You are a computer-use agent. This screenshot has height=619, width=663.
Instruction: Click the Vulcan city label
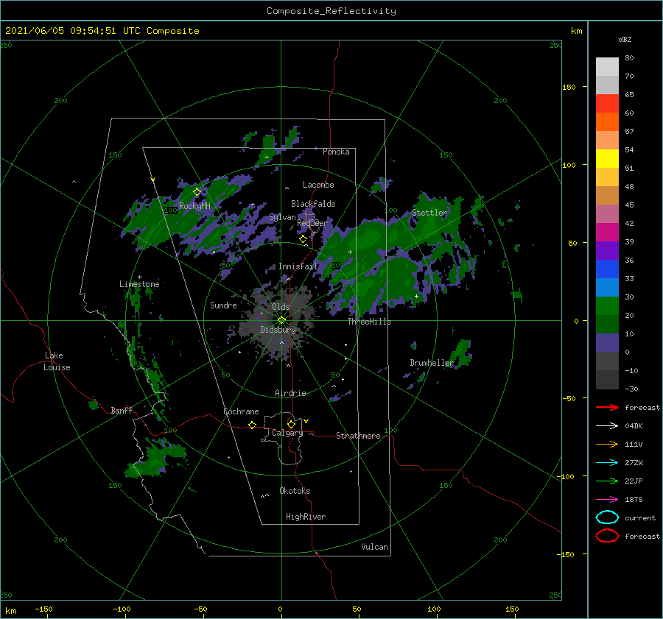[x=375, y=547]
